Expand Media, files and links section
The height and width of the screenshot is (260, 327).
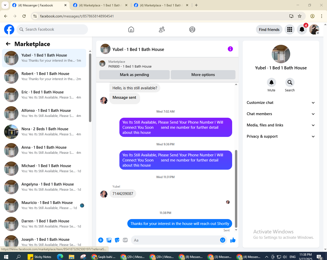point(281,125)
